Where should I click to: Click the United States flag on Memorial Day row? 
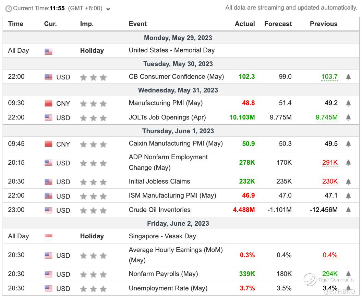tap(48, 52)
